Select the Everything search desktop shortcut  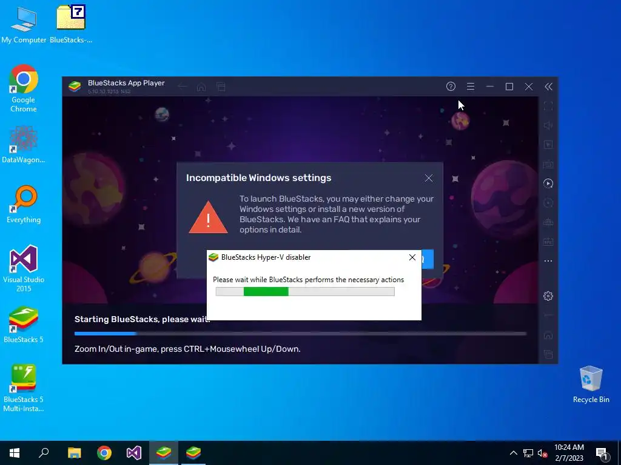[24, 204]
